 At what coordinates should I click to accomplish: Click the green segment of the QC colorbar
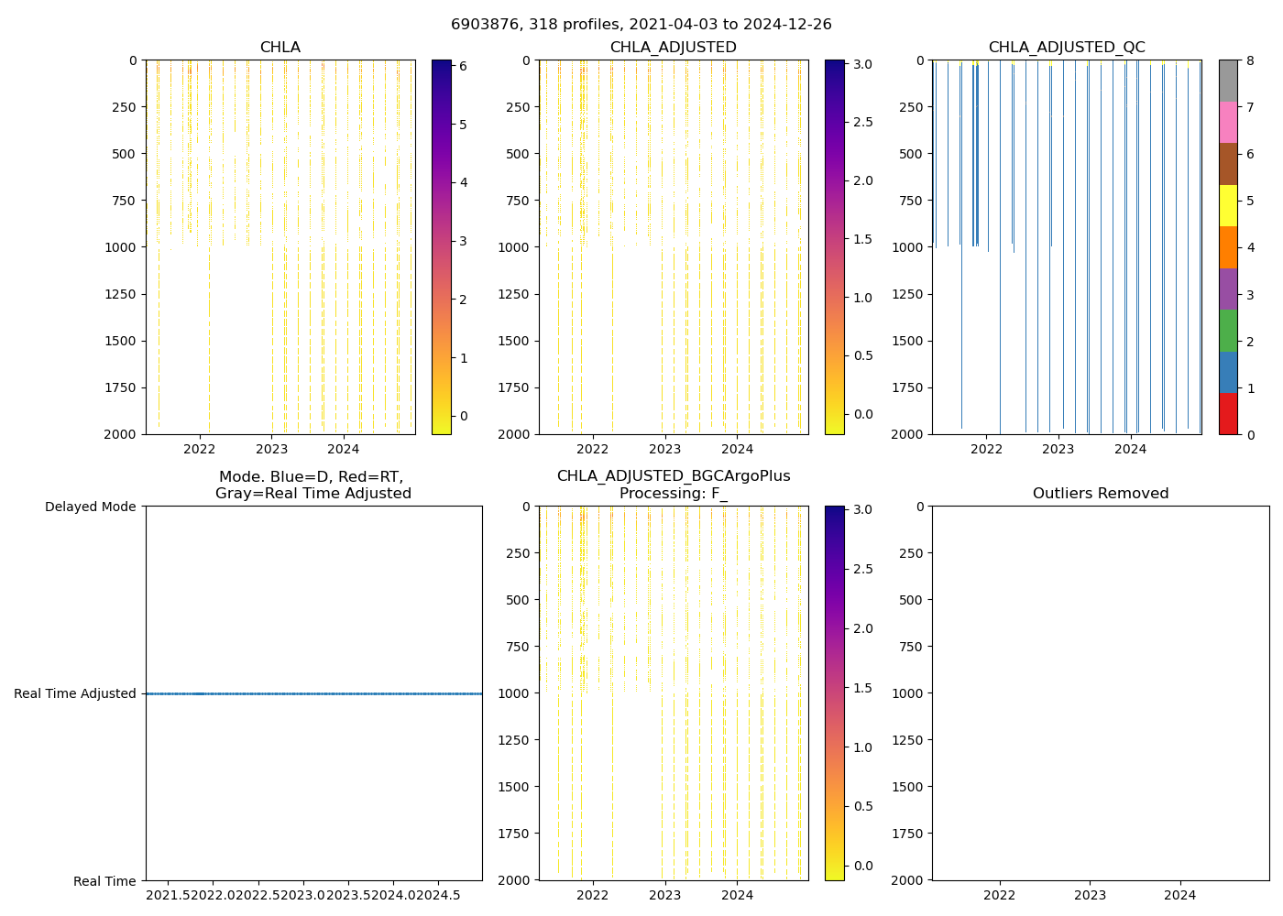pyautogui.click(x=1228, y=330)
